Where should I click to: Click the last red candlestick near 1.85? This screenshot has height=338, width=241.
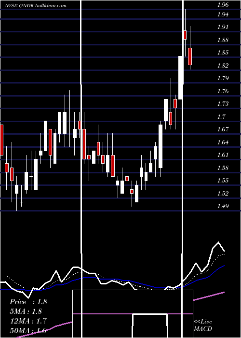click(190, 56)
